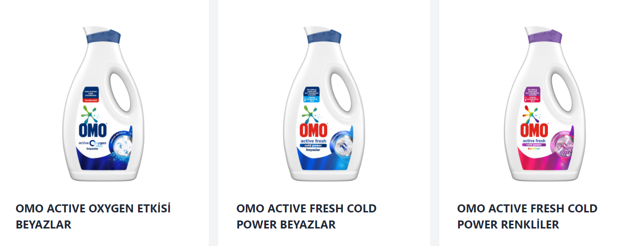Click the OMO logo on the Renkliler bottle

(534, 131)
